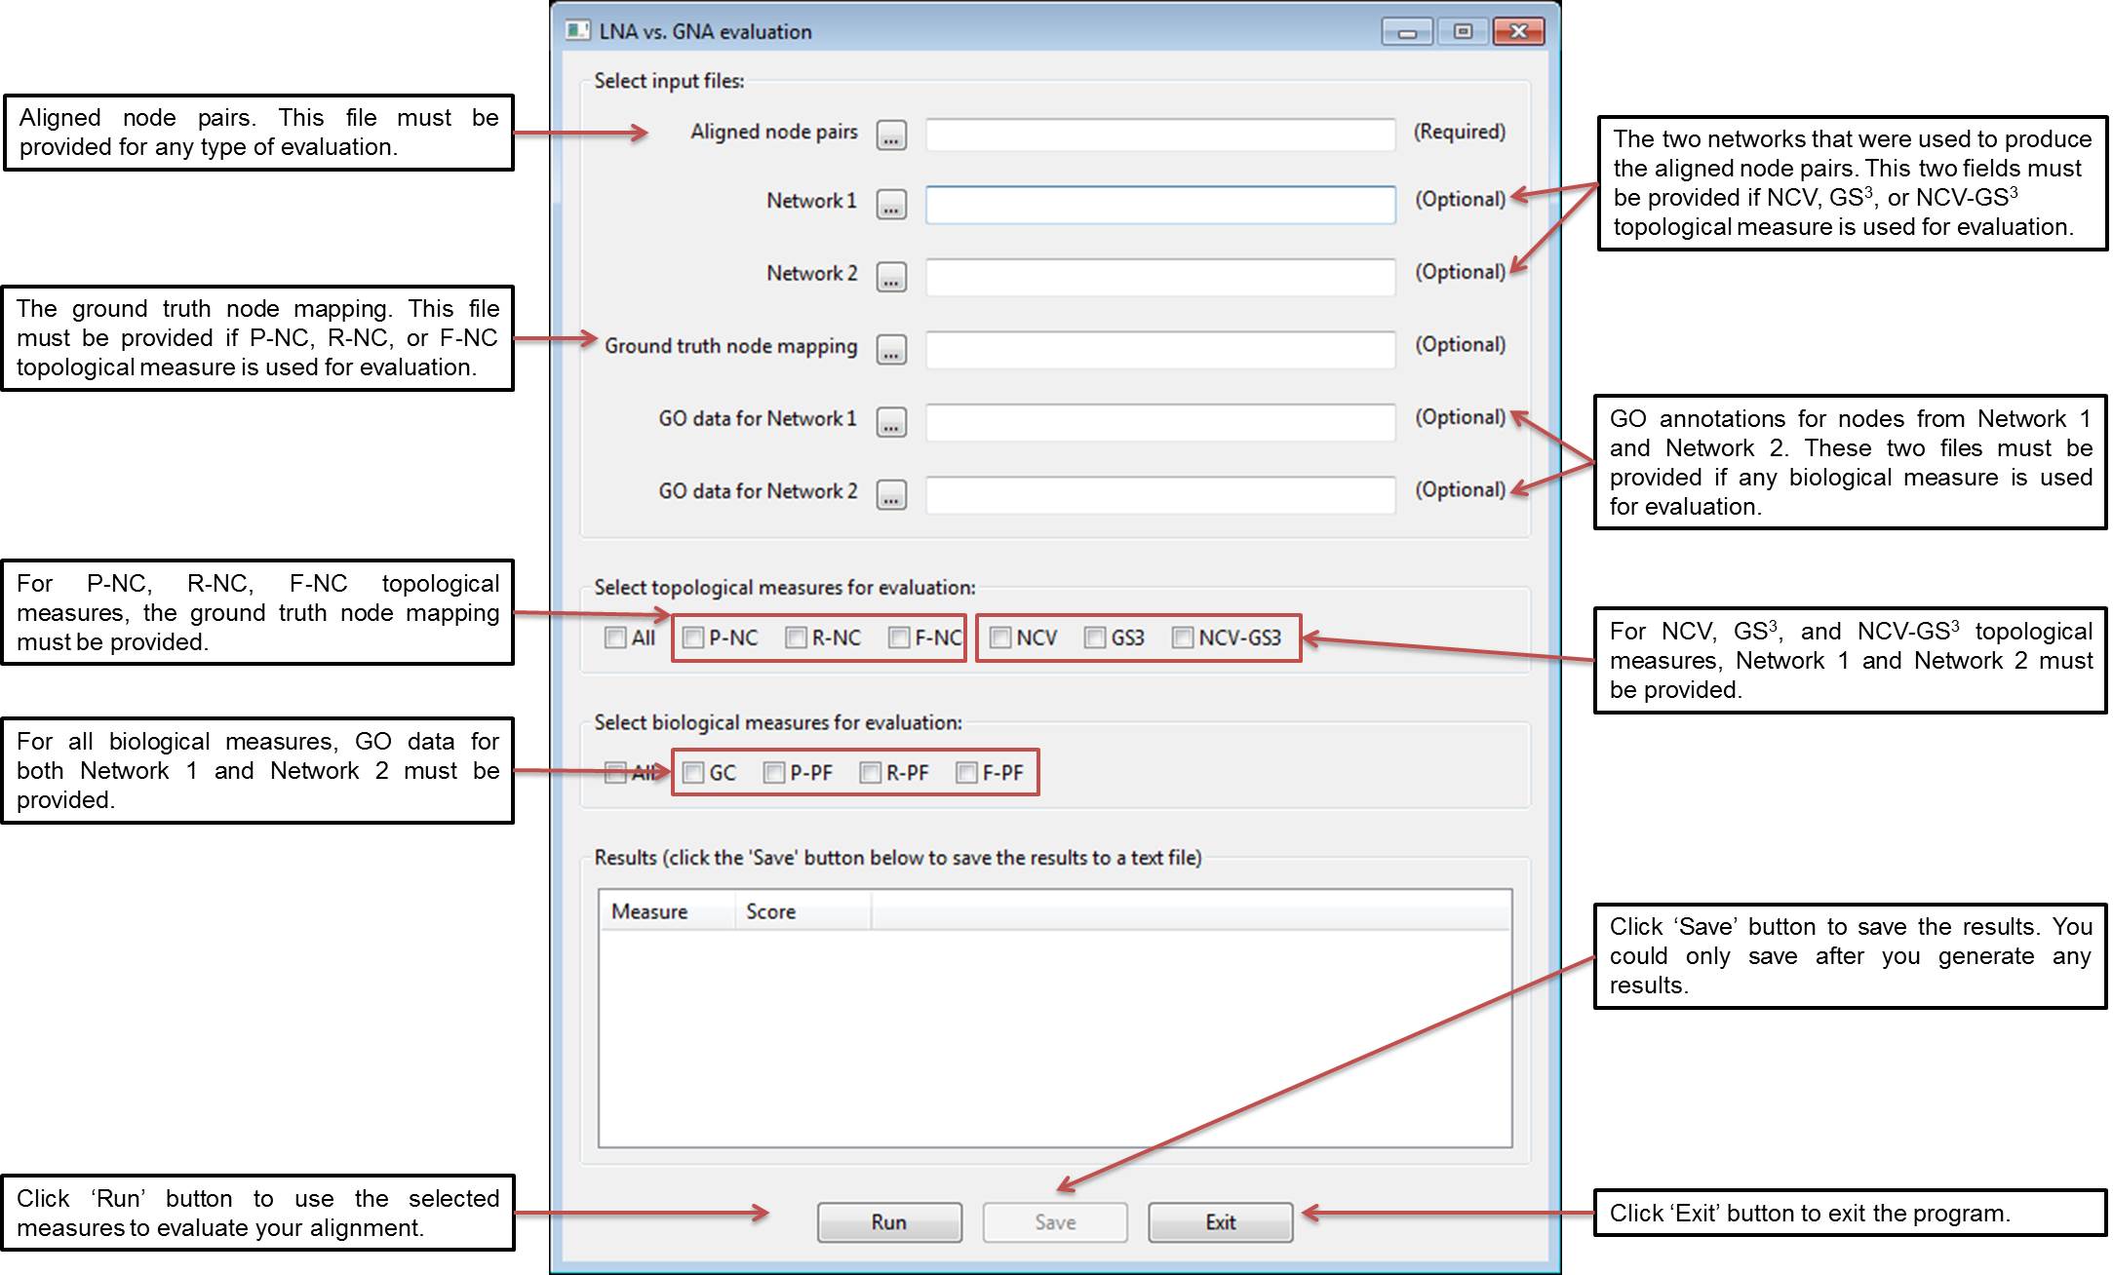Click the Score column header
Screen dimensions: 2113x1275
(x=802, y=911)
